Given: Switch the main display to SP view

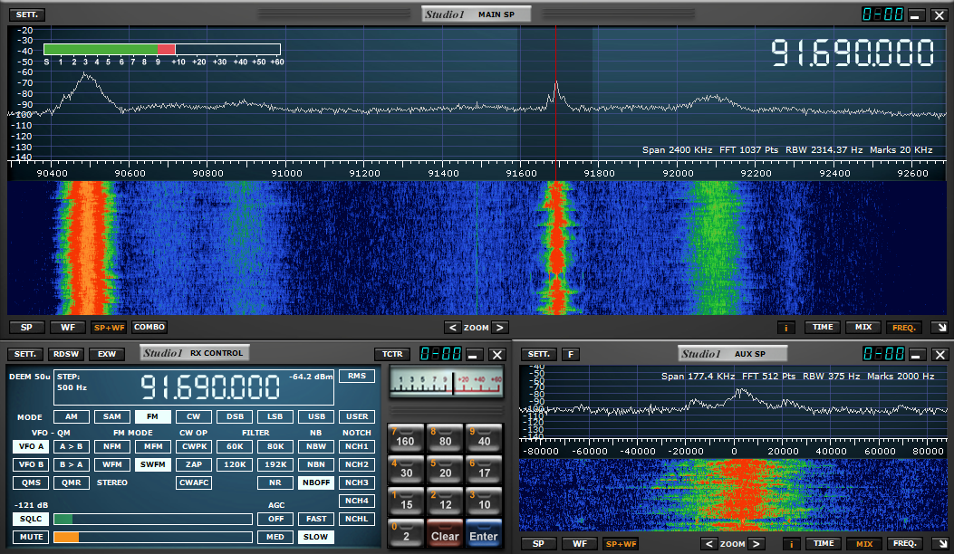Looking at the screenshot, I should pos(26,327).
